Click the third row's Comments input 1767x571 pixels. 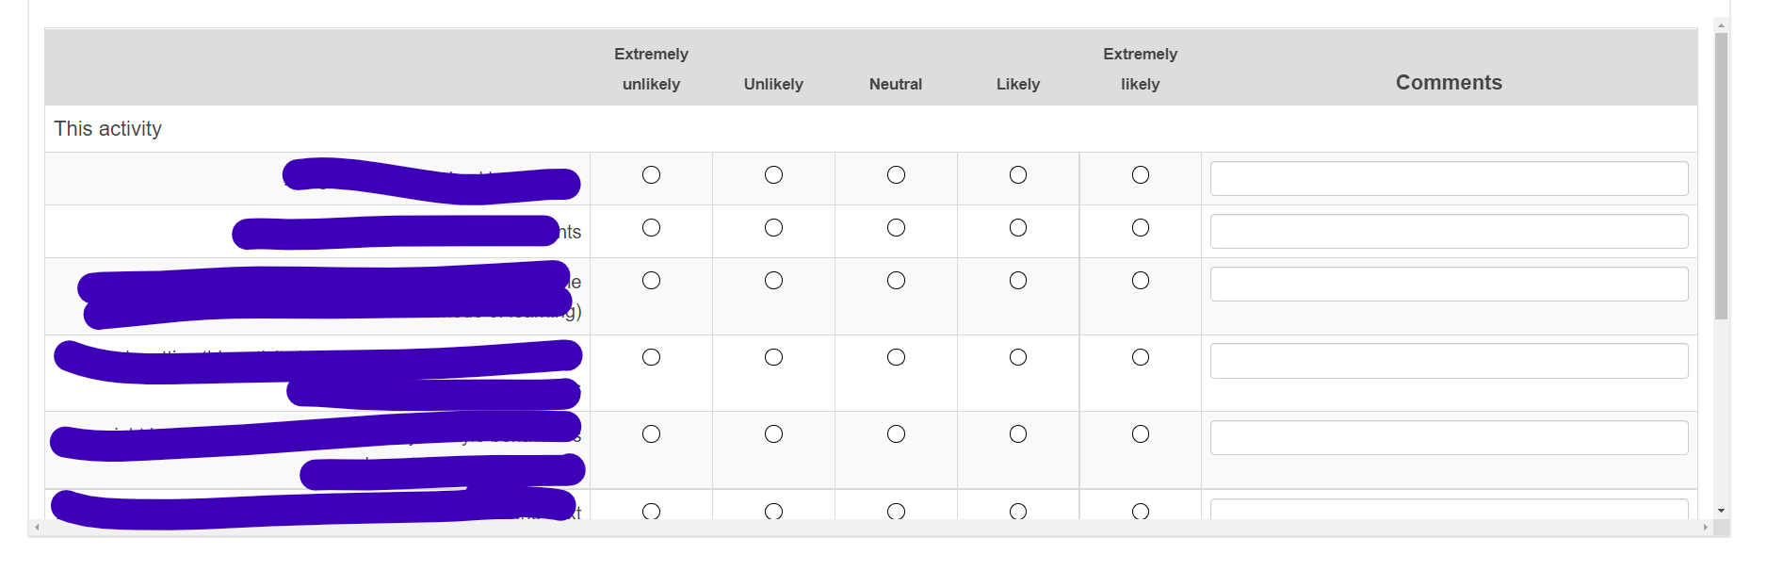click(1449, 285)
